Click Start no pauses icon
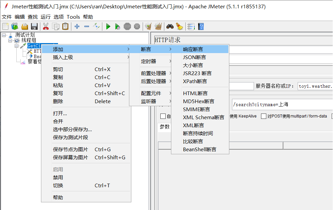This screenshot has width=333, height=210. (x=117, y=27)
